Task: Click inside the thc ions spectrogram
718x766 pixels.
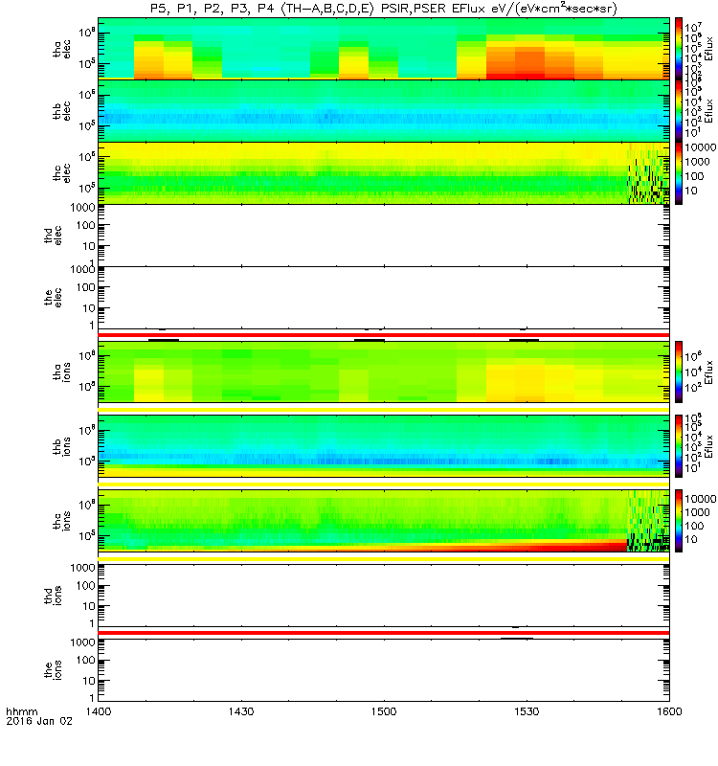Action: 384,521
